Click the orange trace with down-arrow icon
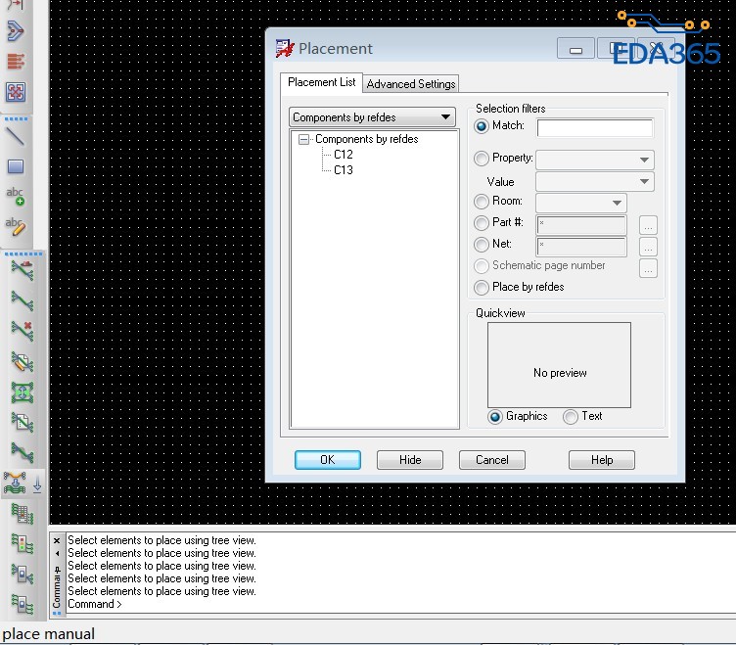The image size is (736, 645). click(15, 484)
